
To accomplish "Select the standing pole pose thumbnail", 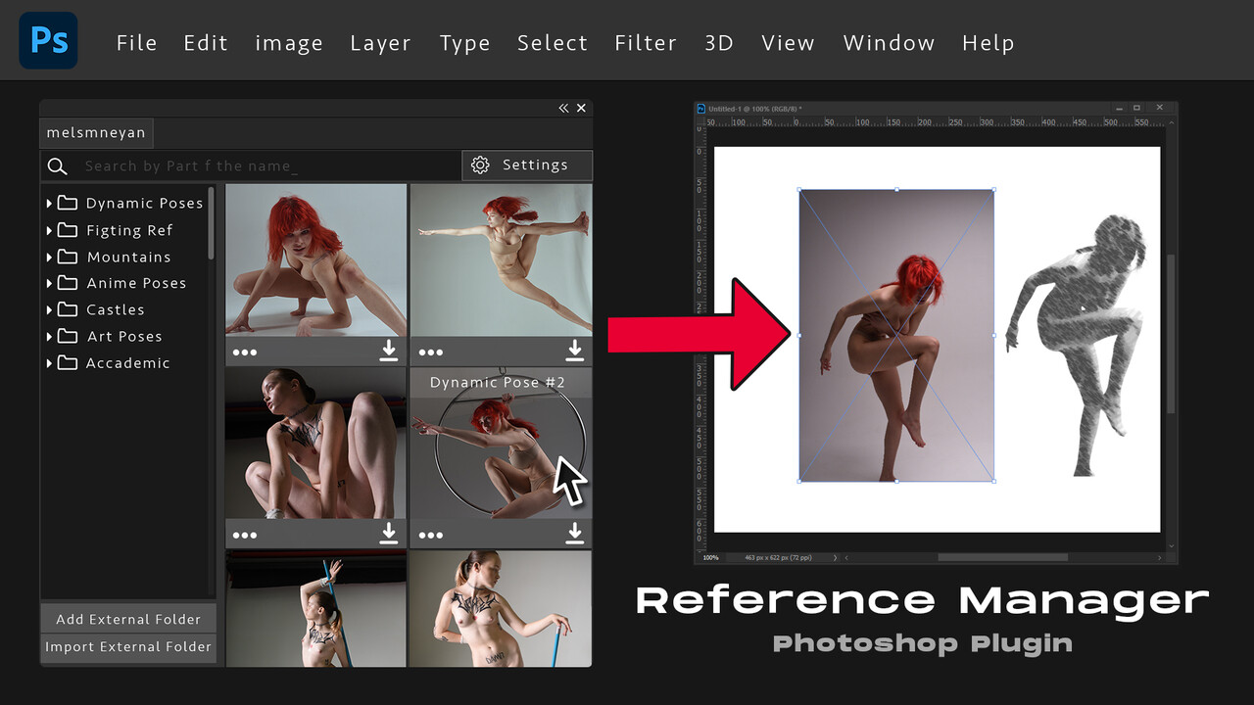I will coord(316,608).
